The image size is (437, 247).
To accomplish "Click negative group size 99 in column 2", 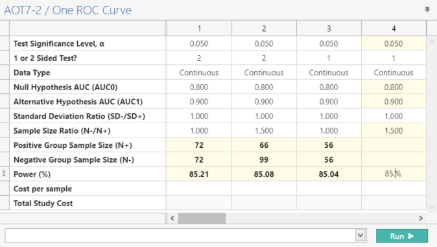I will coord(264,159).
